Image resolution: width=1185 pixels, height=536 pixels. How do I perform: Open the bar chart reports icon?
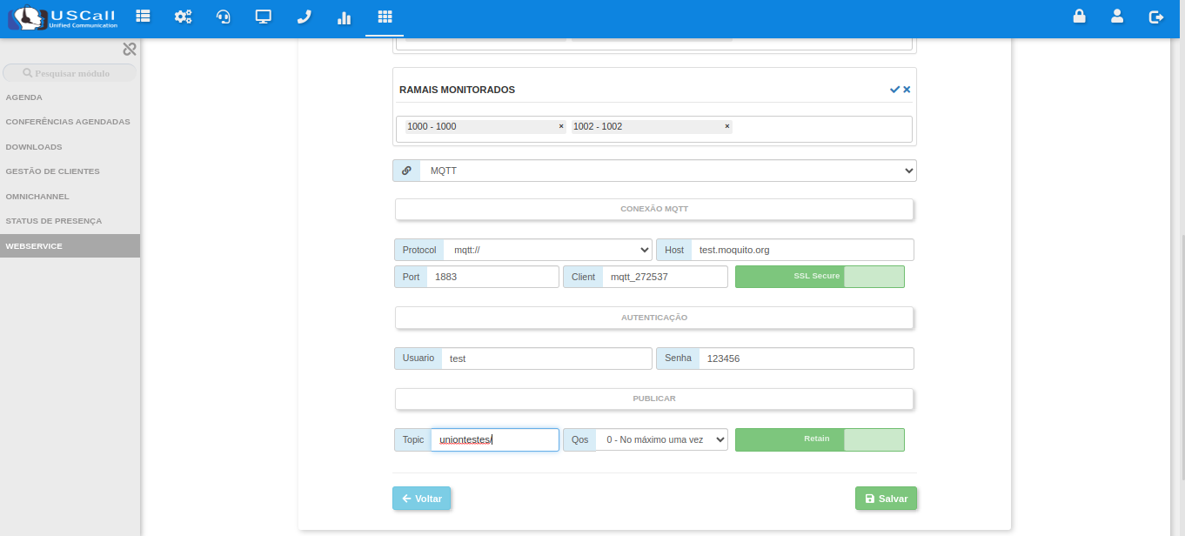tap(344, 17)
